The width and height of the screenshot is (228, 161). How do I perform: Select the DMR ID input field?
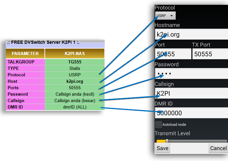pyautogui.click(x=191, y=113)
